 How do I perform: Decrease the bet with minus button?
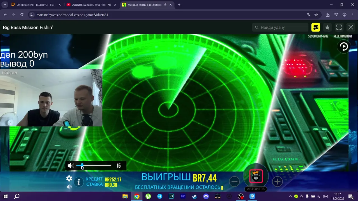coord(234,182)
